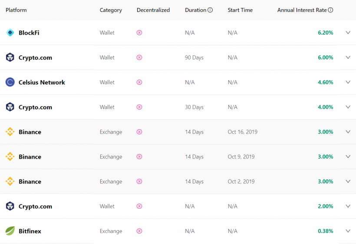356x244 pixels.
Task: Click the Celsius Network logo icon
Action: click(x=10, y=82)
